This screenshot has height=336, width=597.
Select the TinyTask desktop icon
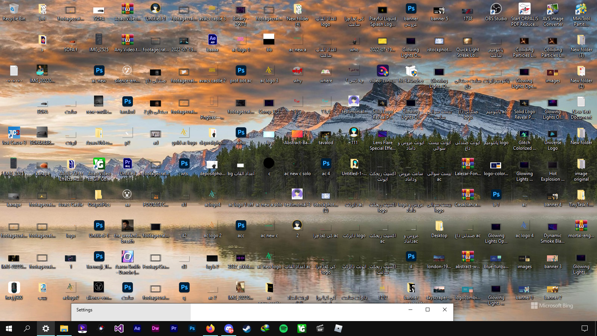click(x=581, y=198)
